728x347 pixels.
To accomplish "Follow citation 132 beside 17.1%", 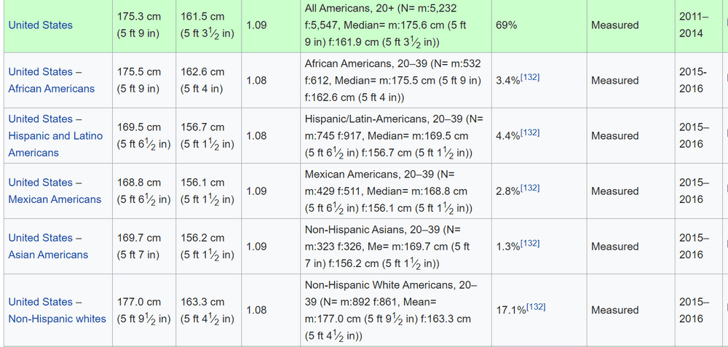I will (535, 307).
